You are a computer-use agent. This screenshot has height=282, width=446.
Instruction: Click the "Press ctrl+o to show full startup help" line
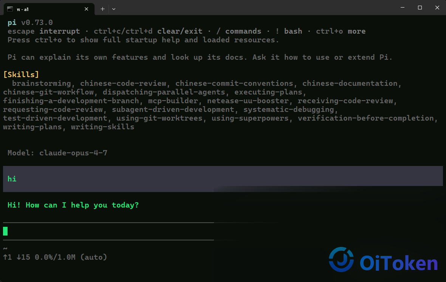click(143, 40)
